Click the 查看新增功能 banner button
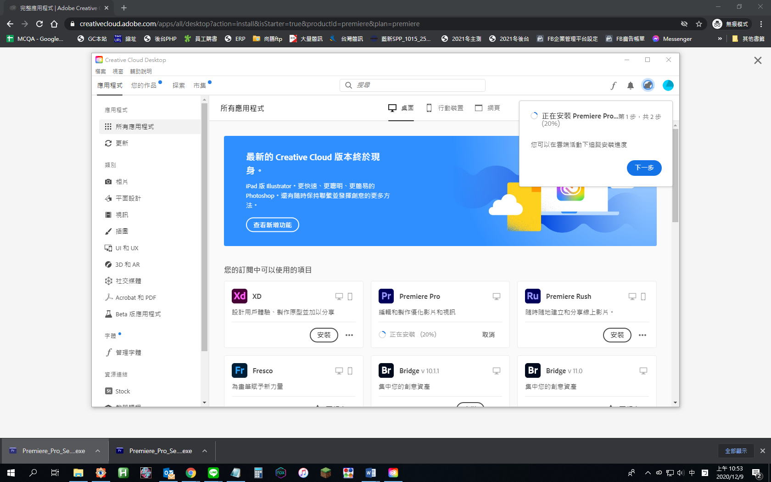Viewport: 771px width, 482px height. pyautogui.click(x=272, y=225)
